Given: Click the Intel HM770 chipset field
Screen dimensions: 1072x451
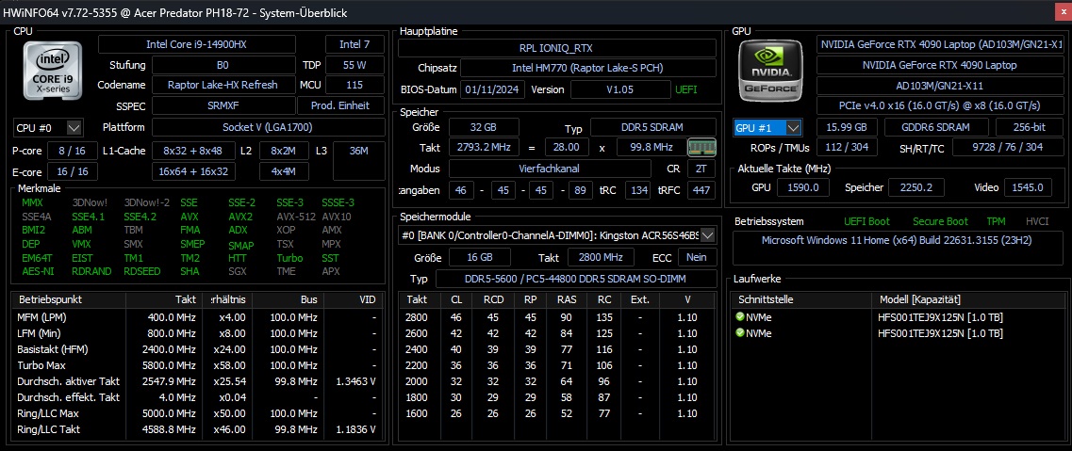Looking at the screenshot, I should (588, 68).
